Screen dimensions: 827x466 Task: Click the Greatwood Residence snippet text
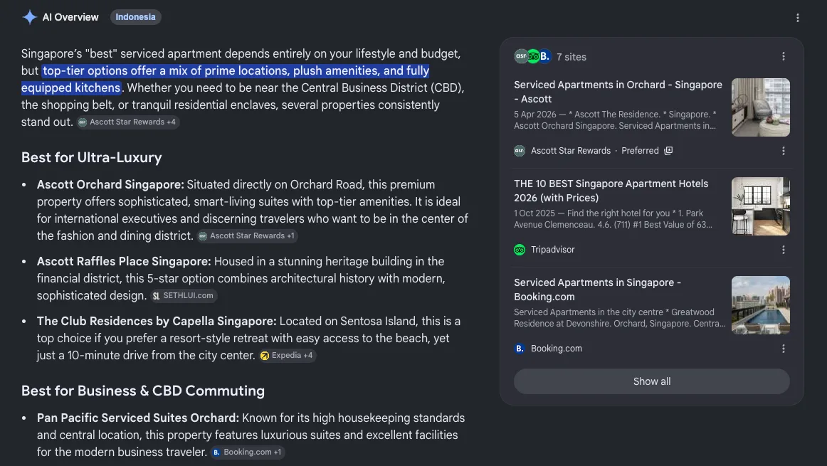620,318
